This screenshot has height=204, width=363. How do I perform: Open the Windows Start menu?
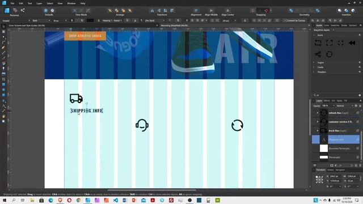click(4, 200)
